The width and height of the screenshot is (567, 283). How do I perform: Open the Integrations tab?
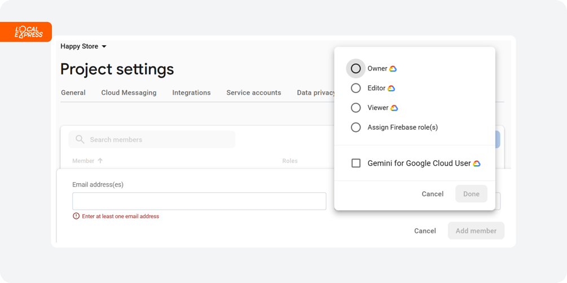coord(191,93)
